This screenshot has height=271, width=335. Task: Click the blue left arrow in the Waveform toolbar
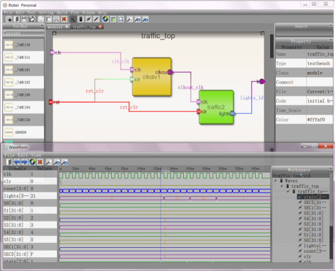17,162
